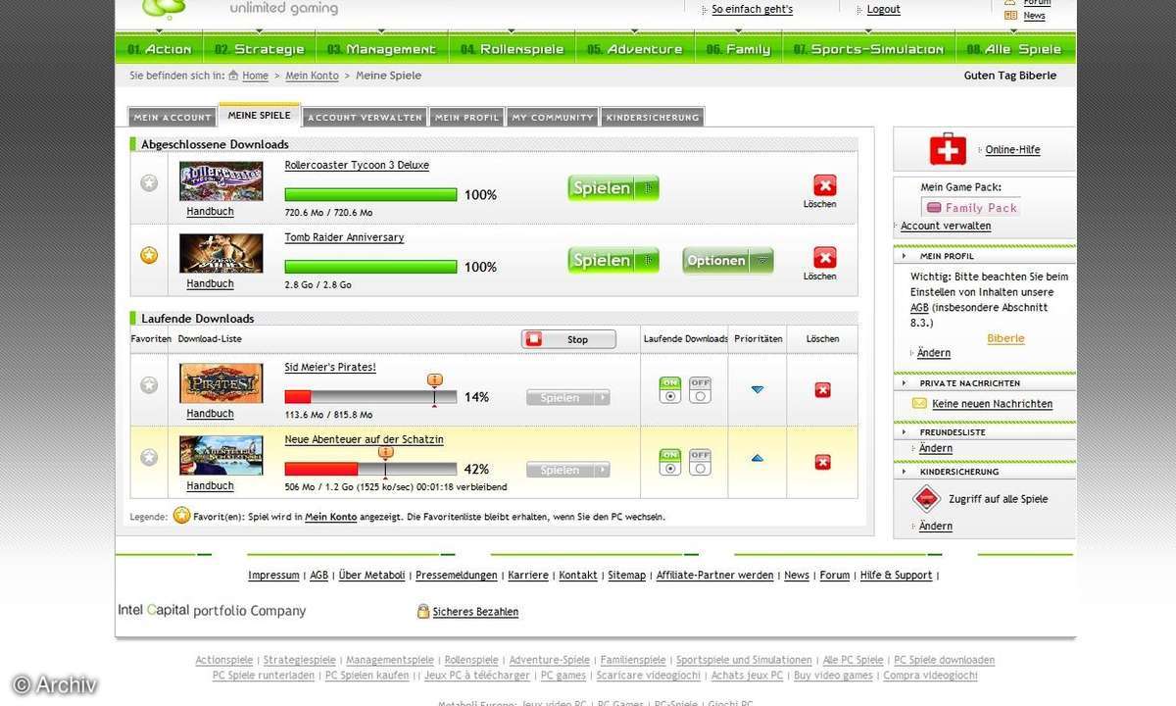Expand the Freundesliste sidebar section

[903, 431]
